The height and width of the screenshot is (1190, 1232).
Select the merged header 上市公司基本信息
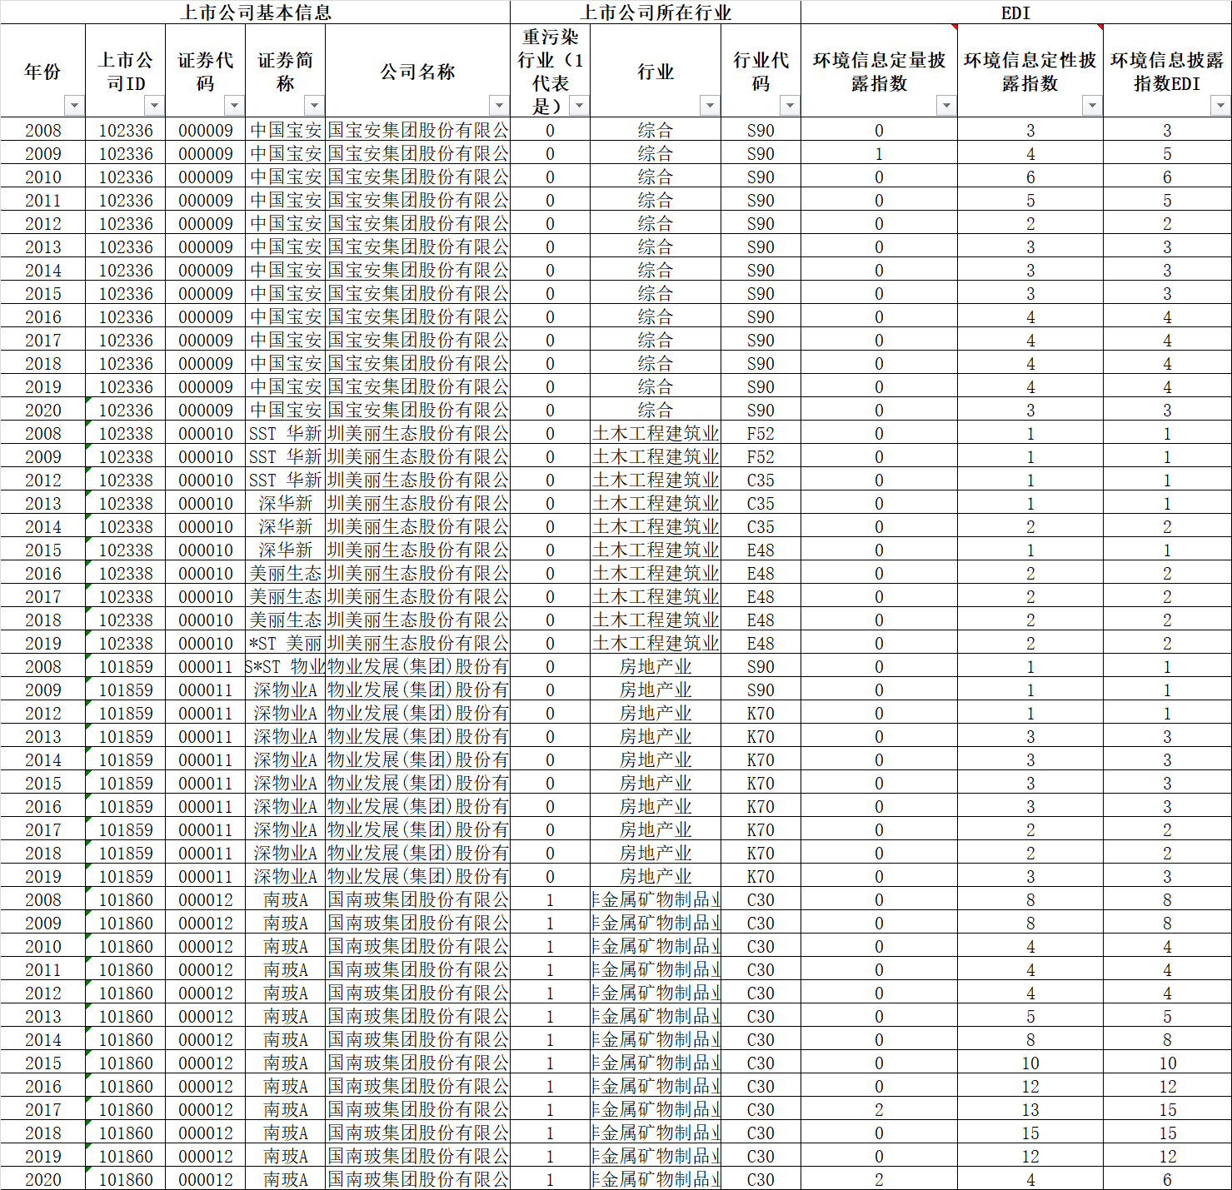[256, 12]
